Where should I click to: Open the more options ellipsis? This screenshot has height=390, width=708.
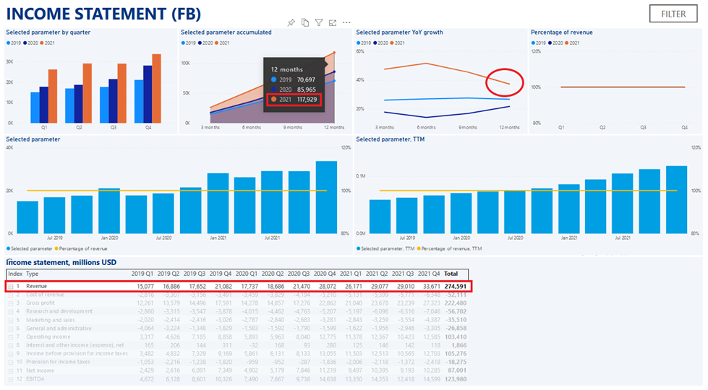pos(346,23)
